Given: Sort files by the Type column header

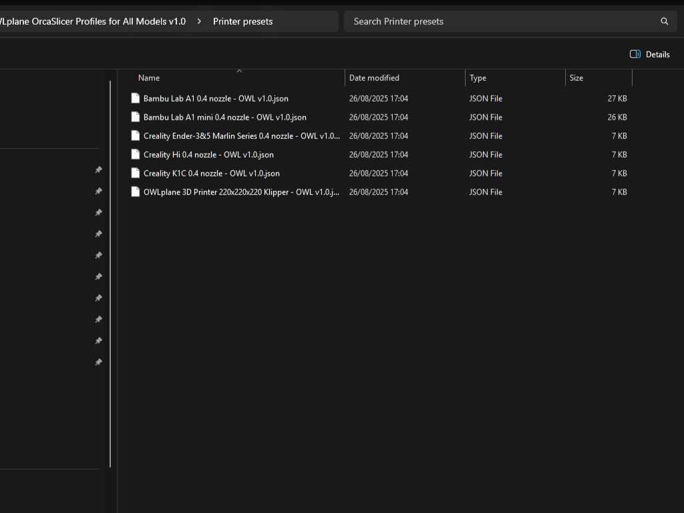Looking at the screenshot, I should (x=478, y=78).
